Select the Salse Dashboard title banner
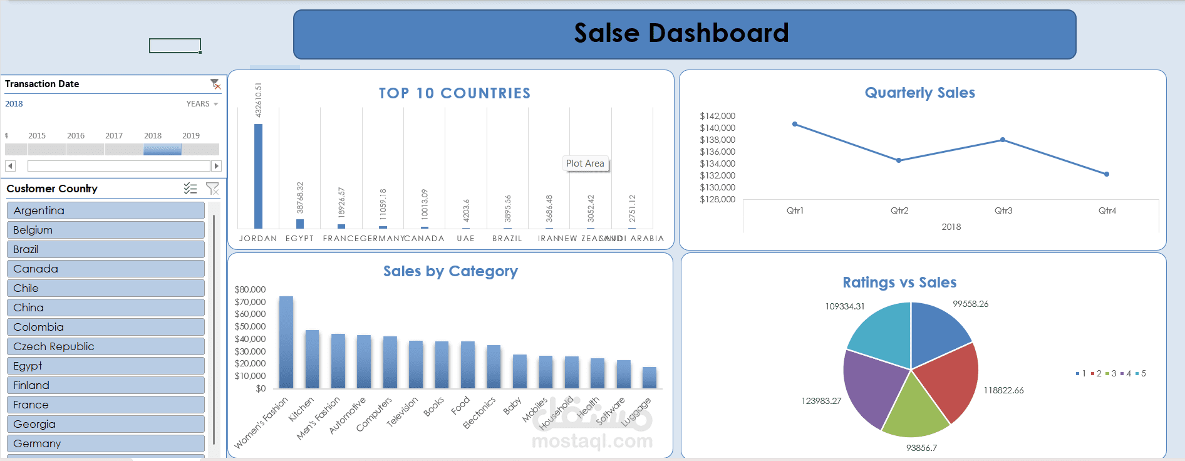Viewport: 1185px width, 461px height. [685, 34]
